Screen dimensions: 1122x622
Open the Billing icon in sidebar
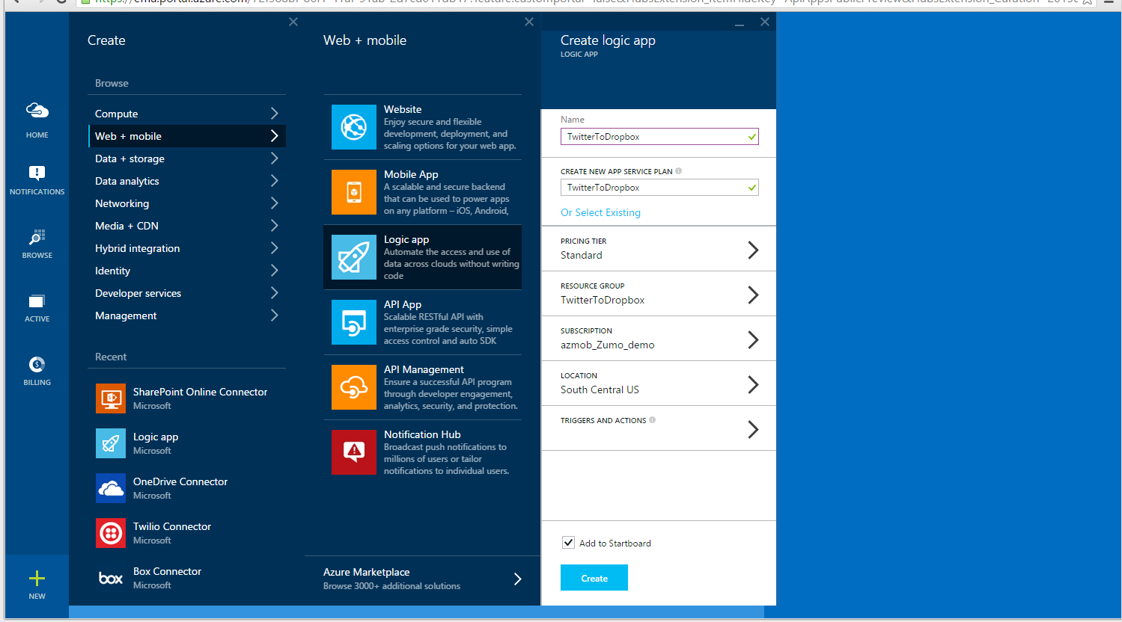37,364
